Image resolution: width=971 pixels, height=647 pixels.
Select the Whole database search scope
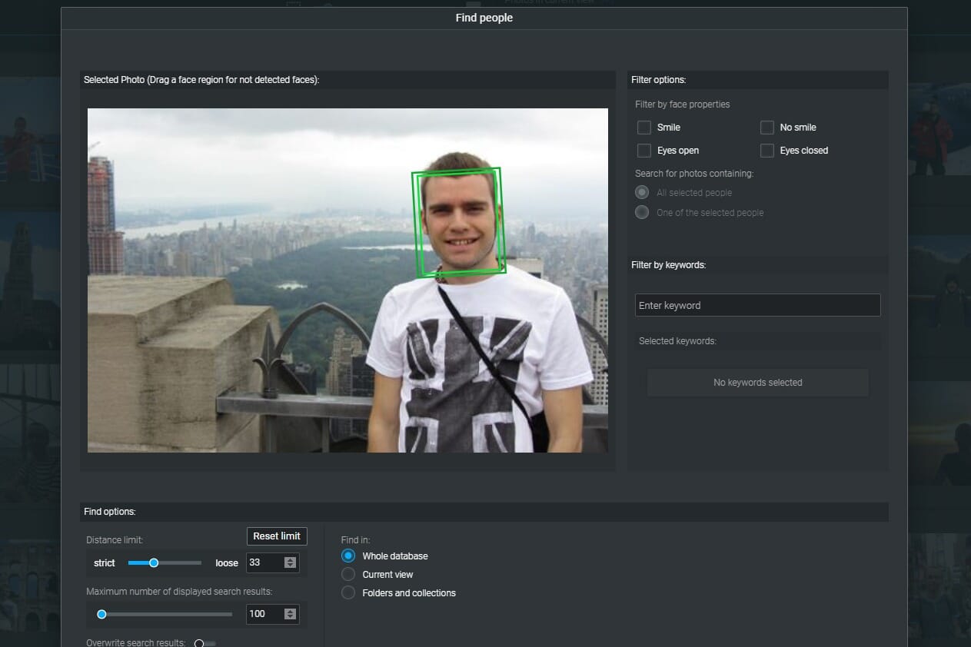click(347, 556)
